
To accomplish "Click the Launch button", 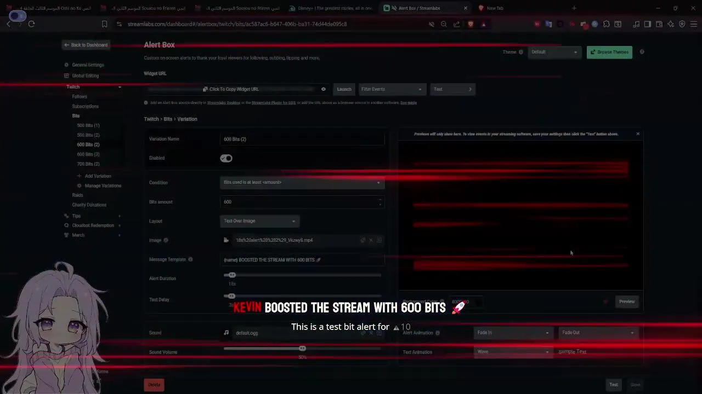I will pyautogui.click(x=344, y=89).
